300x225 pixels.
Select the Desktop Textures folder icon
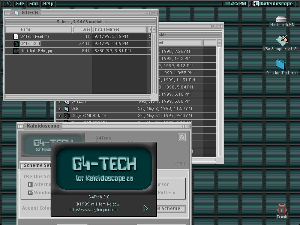[x=281, y=64]
